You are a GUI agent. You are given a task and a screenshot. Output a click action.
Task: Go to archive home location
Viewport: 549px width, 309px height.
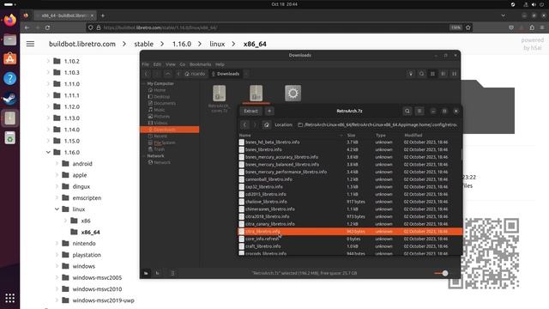click(267, 124)
